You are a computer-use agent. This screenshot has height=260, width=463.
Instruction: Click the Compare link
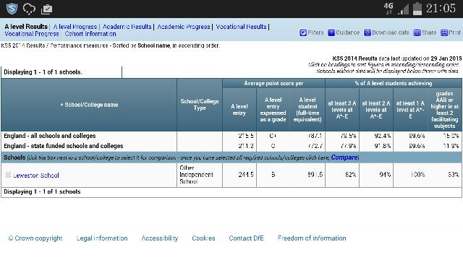pyautogui.click(x=344, y=157)
